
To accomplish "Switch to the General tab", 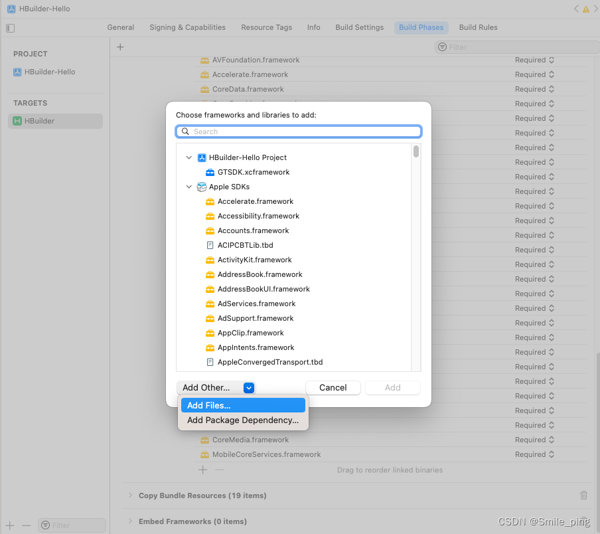I will tap(121, 27).
